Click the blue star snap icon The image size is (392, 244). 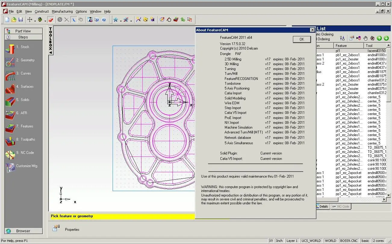point(116,20)
